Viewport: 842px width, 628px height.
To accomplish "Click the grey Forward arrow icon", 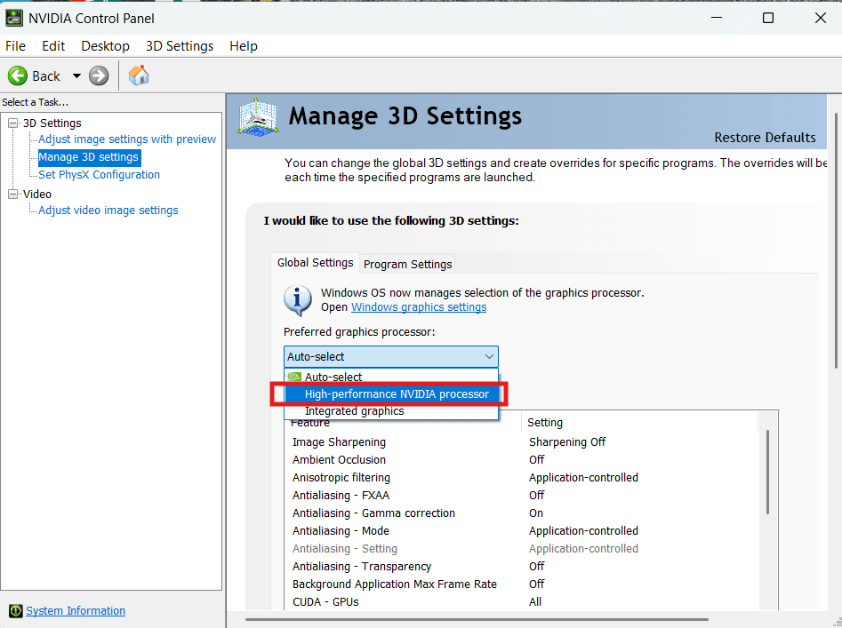I will click(99, 76).
